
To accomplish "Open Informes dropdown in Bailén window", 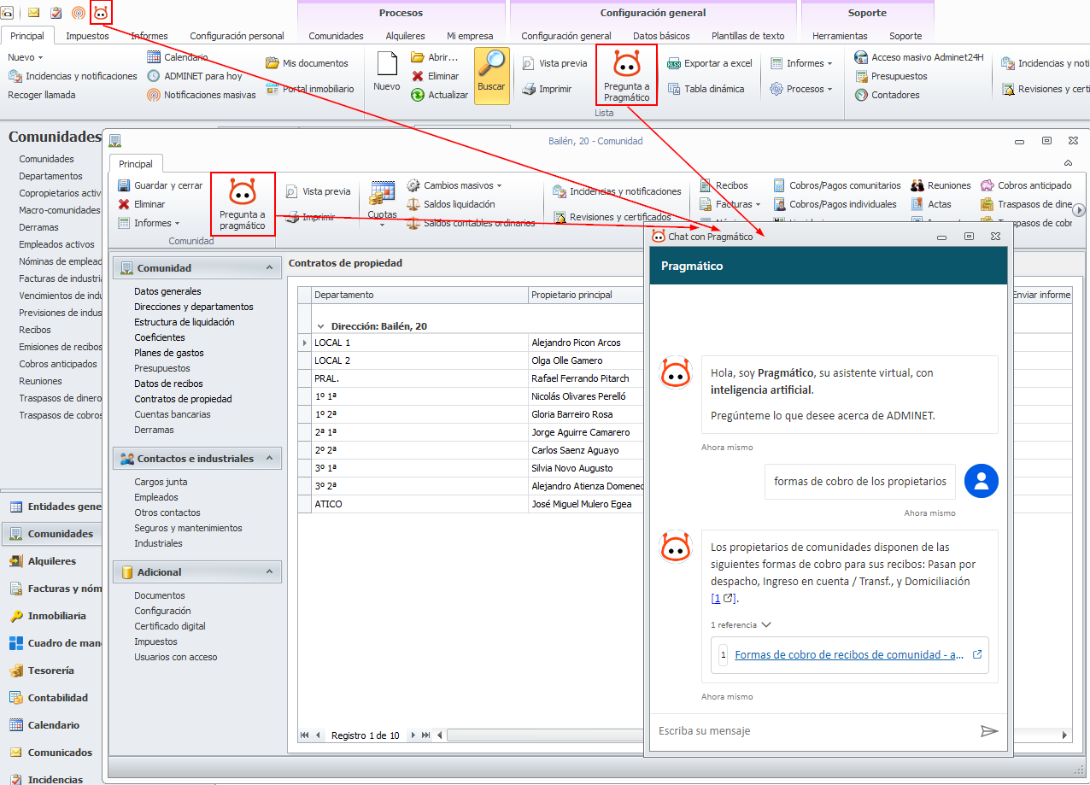I will (149, 223).
